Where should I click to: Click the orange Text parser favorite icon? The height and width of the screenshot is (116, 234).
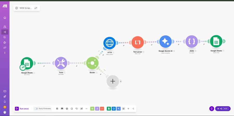click(102, 109)
